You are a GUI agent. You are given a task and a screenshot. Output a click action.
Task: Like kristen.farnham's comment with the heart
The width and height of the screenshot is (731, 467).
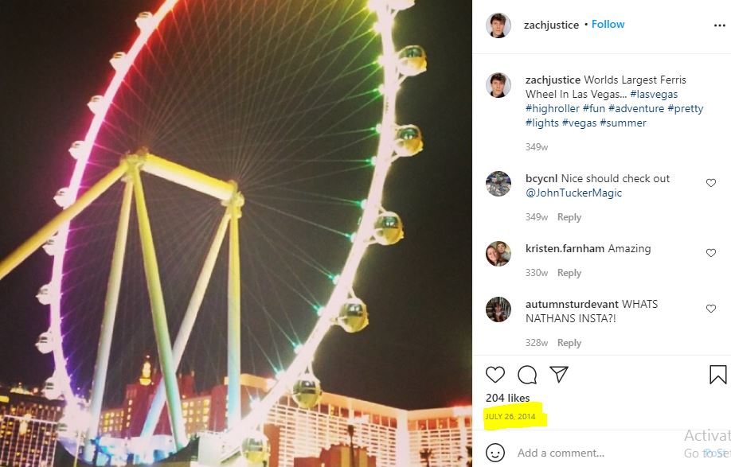click(x=711, y=253)
